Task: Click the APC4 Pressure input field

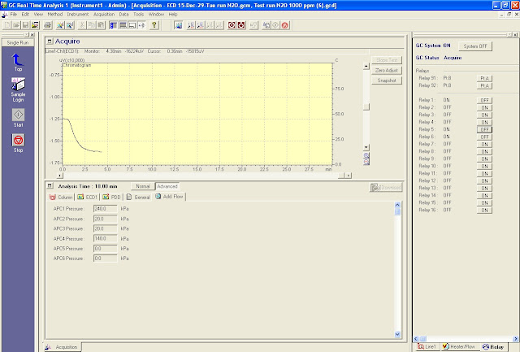Action: pyautogui.click(x=105, y=238)
